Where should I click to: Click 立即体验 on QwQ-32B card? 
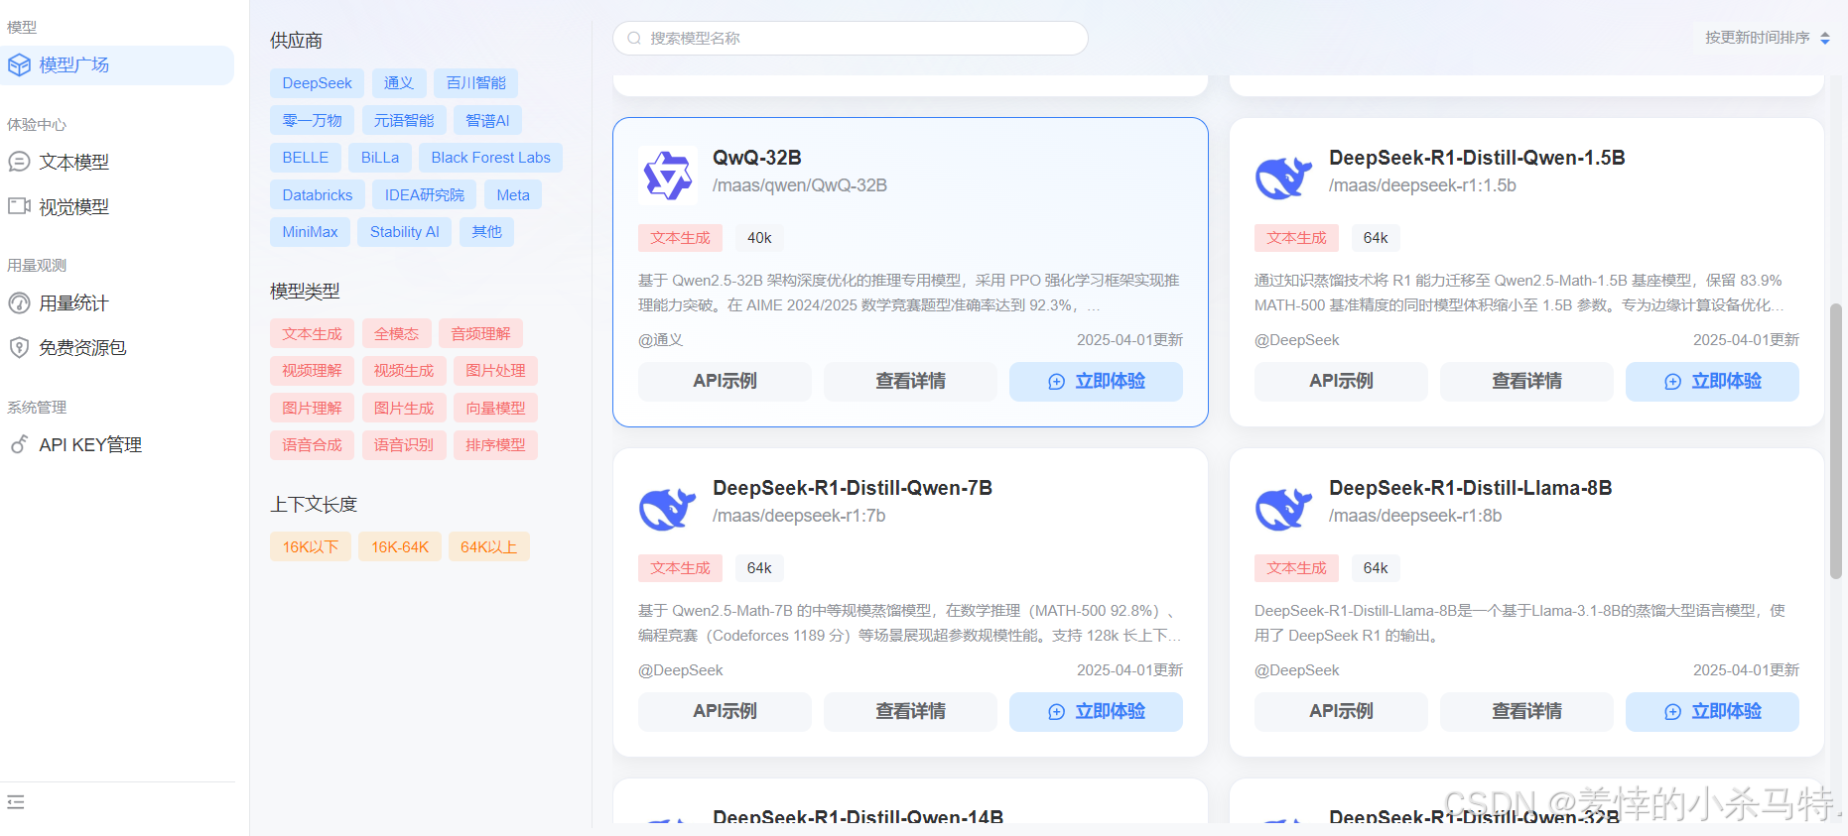pos(1096,382)
